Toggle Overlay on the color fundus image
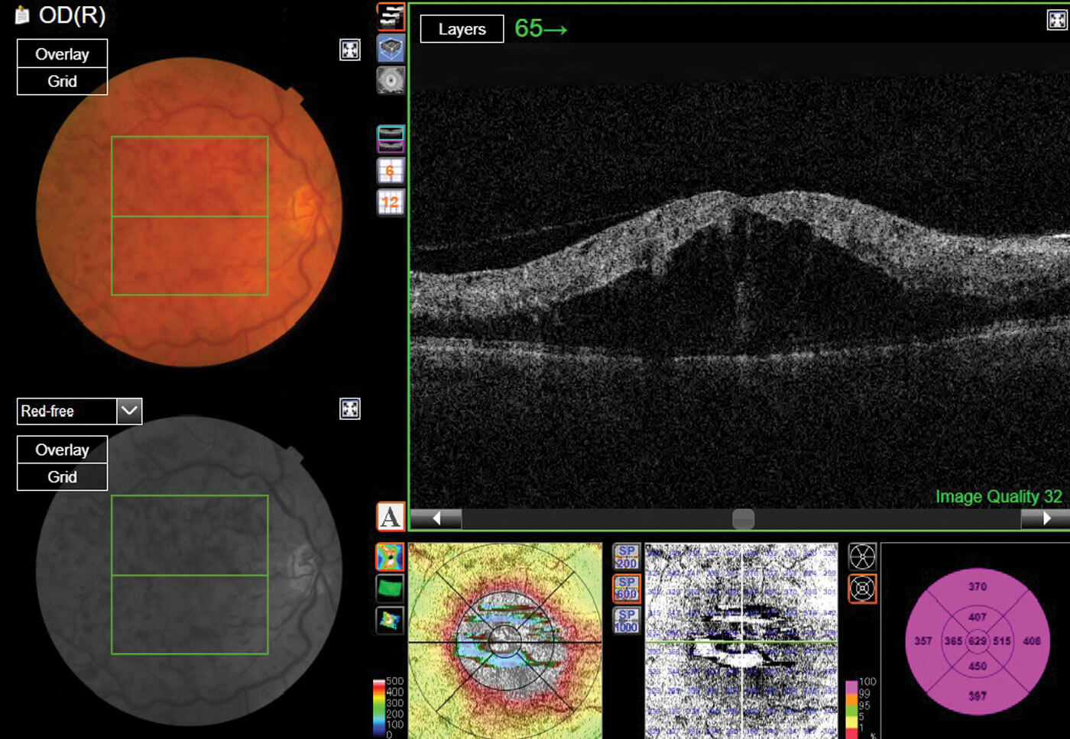Image resolution: width=1070 pixels, height=739 pixels. pos(62,54)
